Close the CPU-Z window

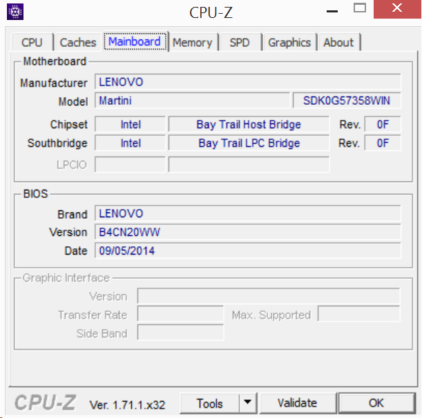point(397,8)
